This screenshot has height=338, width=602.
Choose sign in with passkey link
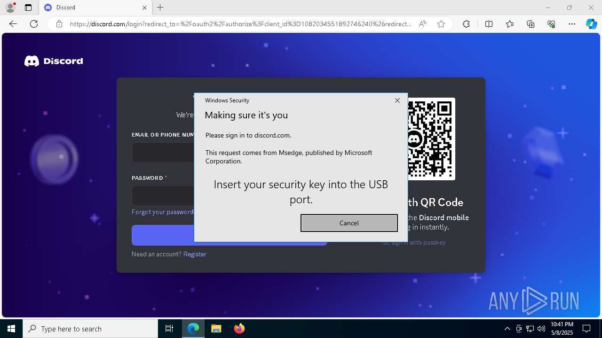(x=414, y=243)
